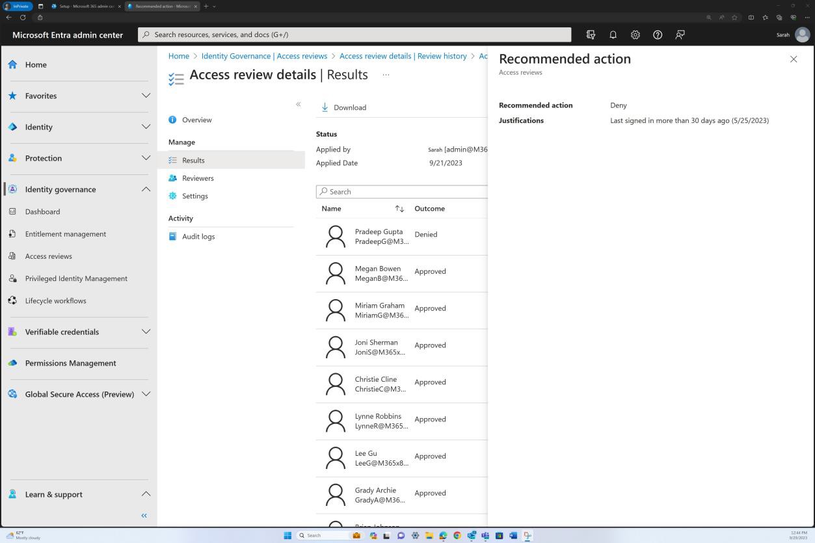Open the Identity governance Dashboard
The image size is (815, 543).
click(x=42, y=211)
